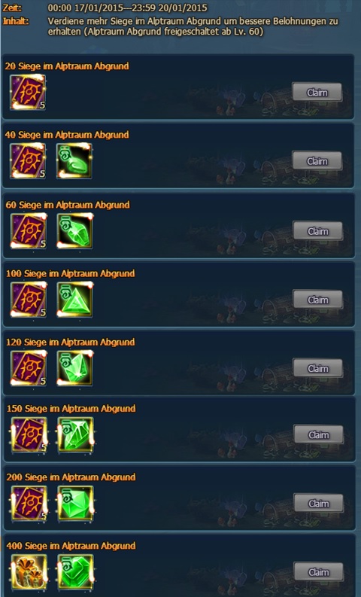Select green gem icon in 150 Siege row
This screenshot has width=361, height=597.
coord(75,434)
